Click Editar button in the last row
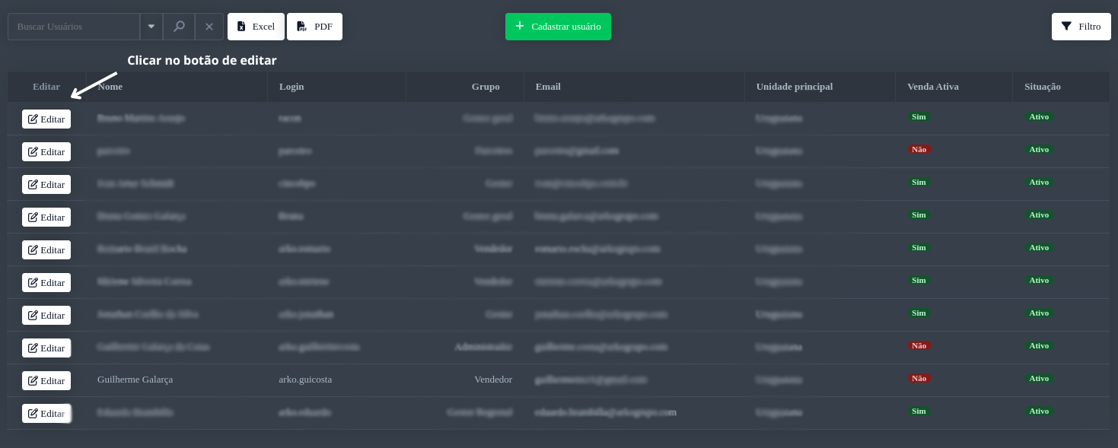The image size is (1118, 448). [46, 414]
